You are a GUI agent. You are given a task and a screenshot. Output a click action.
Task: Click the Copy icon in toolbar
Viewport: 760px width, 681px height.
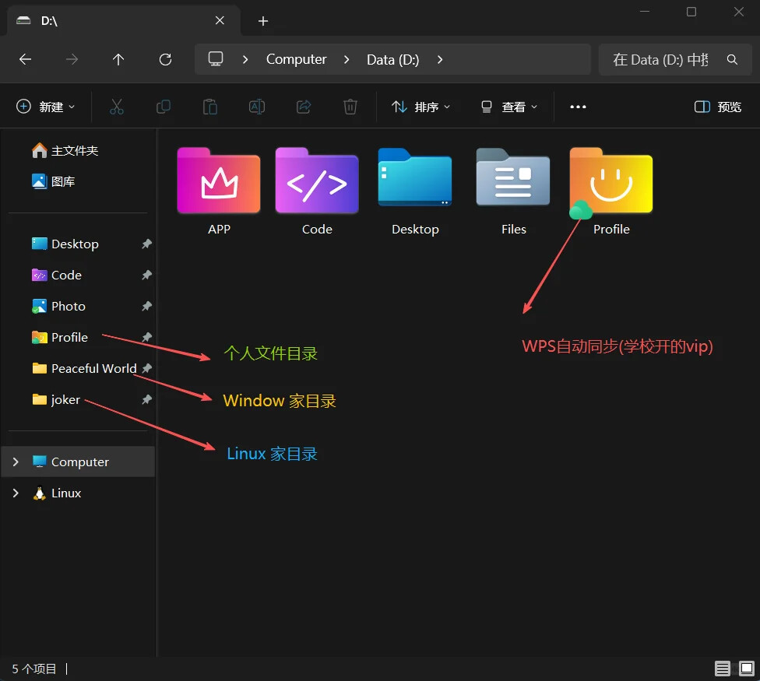[x=164, y=107]
